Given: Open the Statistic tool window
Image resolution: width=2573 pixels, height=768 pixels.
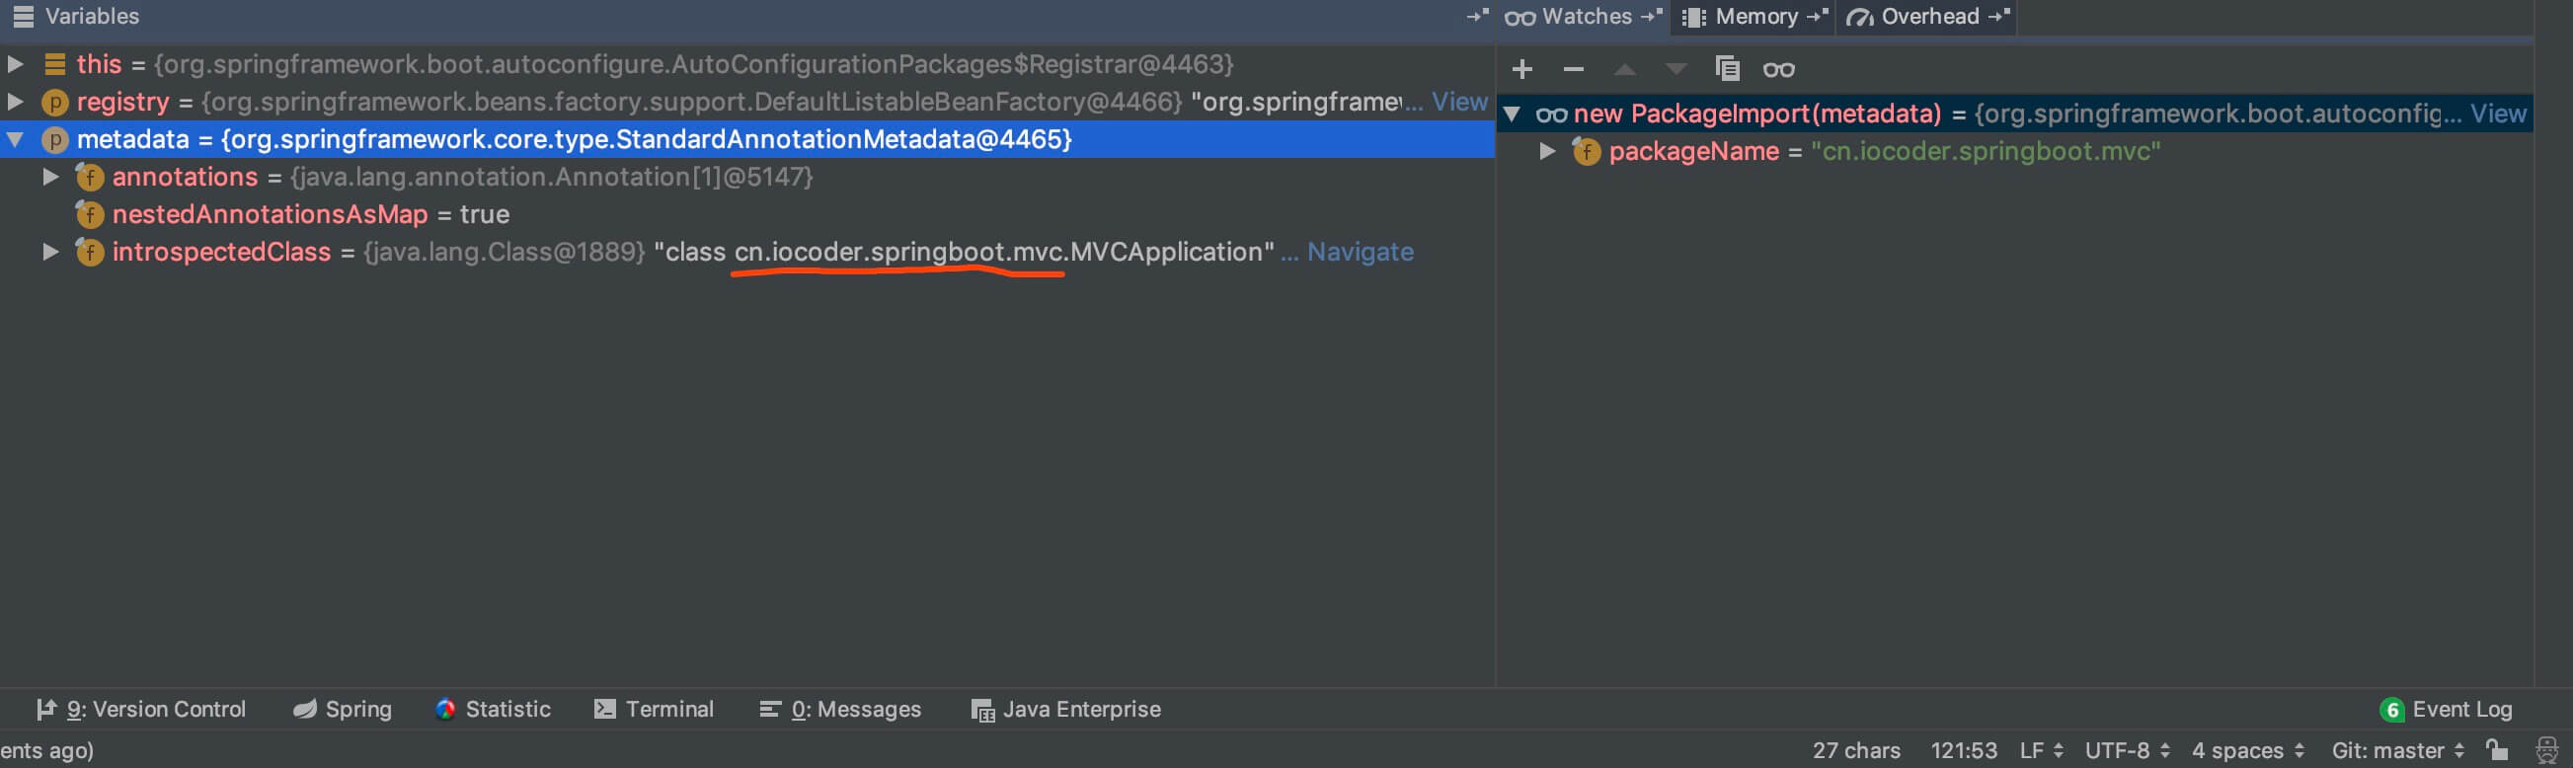Looking at the screenshot, I should tap(494, 709).
